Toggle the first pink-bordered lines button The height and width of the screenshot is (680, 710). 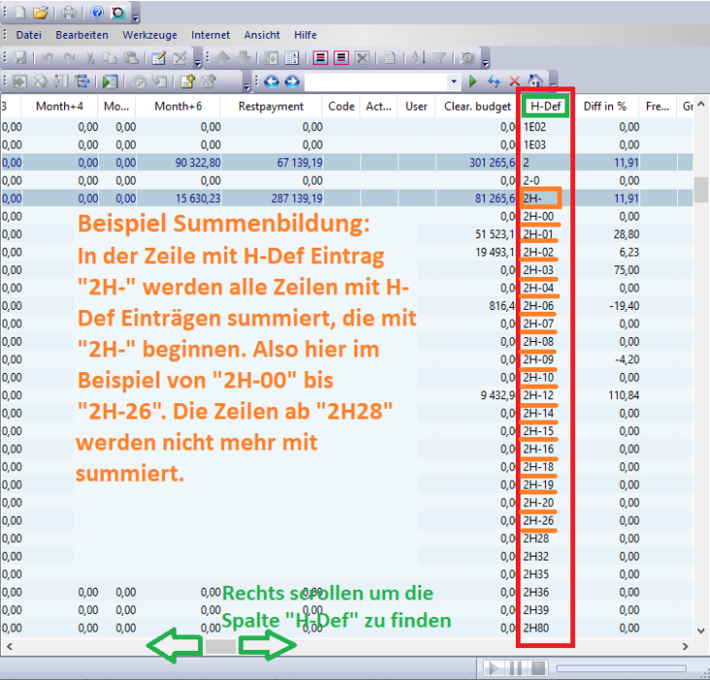pyautogui.click(x=320, y=58)
